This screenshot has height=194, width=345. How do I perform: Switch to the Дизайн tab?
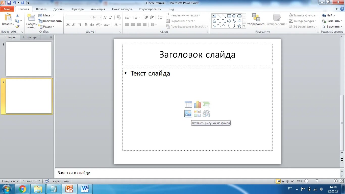[x=58, y=9]
